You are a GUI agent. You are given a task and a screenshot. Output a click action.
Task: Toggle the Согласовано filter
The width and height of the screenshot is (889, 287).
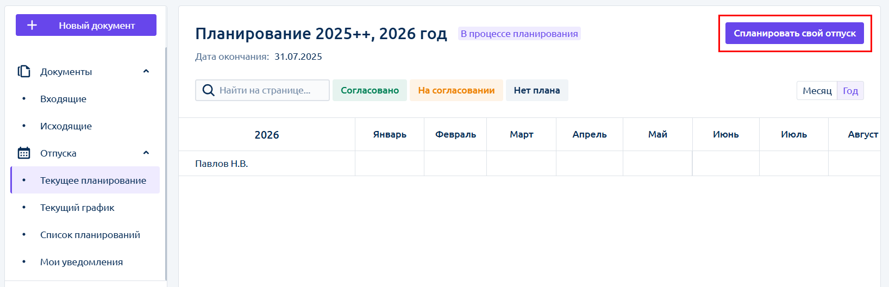pyautogui.click(x=370, y=90)
